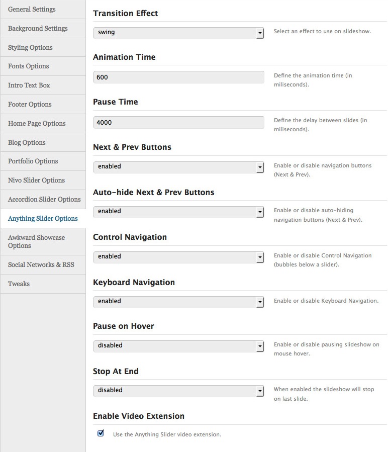388x452 pixels.
Task: Open the Control Navigation dropdown
Action: click(x=178, y=257)
